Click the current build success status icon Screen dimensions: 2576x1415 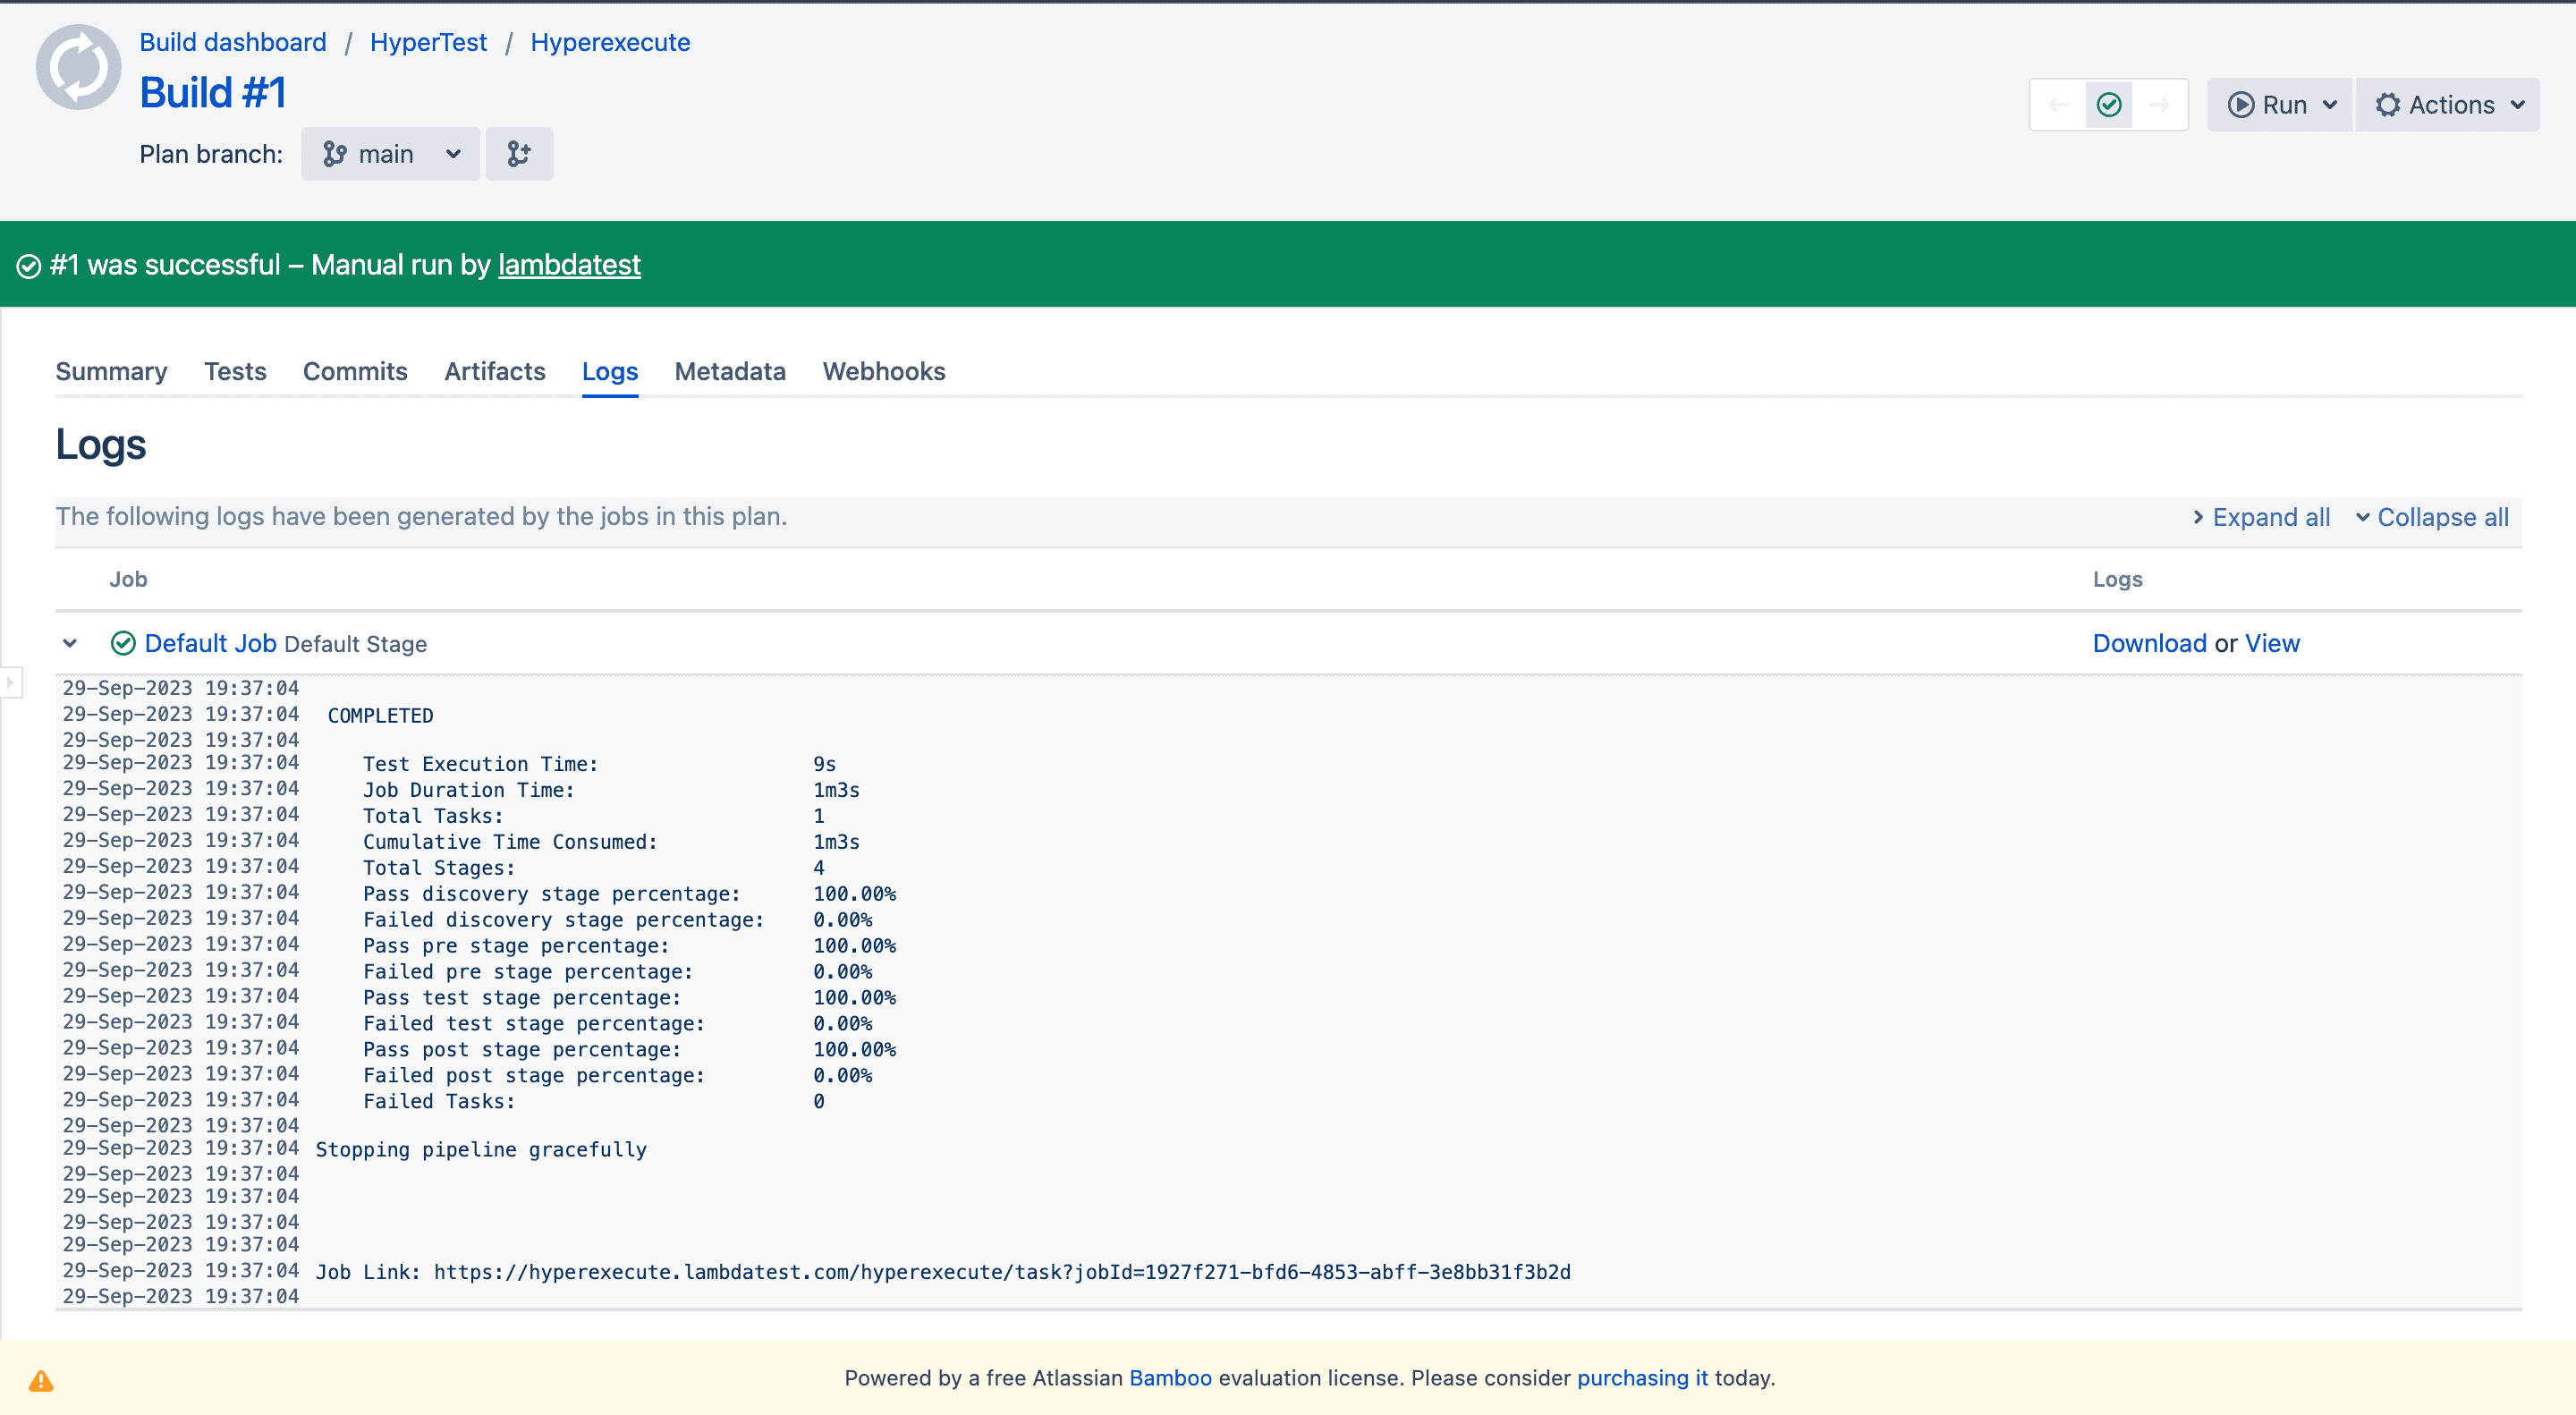click(2109, 105)
